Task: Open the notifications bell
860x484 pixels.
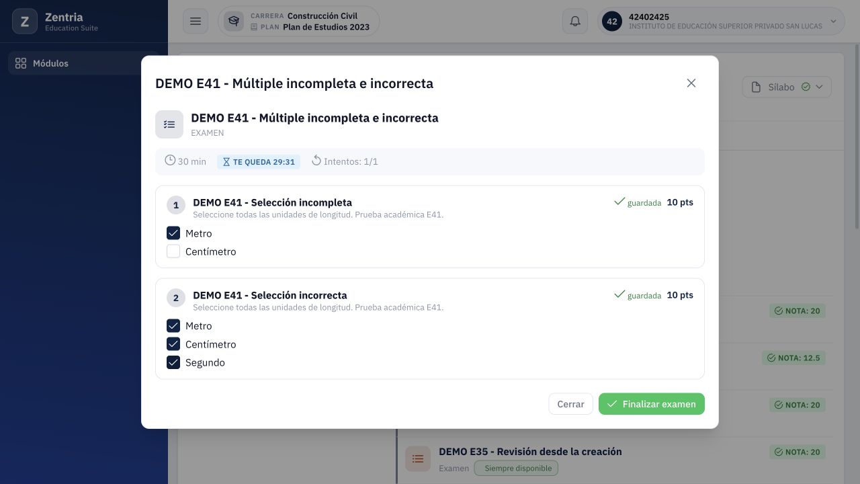Action: coord(575,22)
